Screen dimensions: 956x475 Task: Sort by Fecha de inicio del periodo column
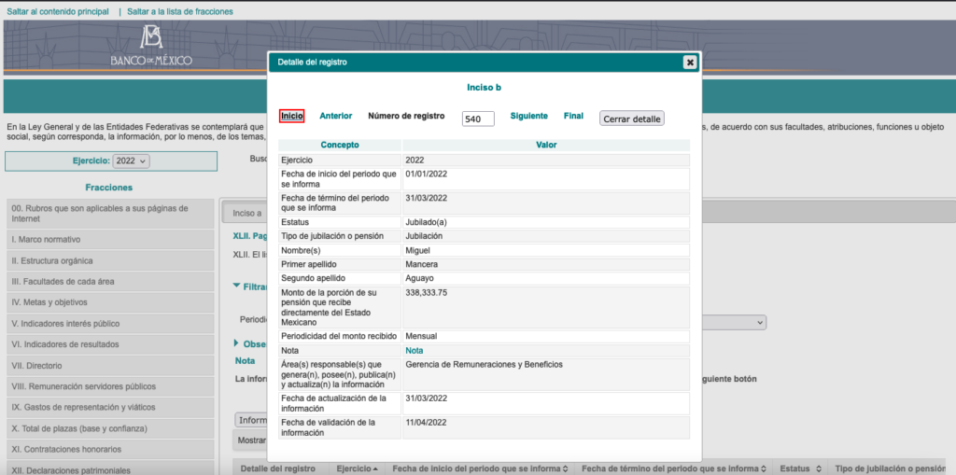[479, 468]
